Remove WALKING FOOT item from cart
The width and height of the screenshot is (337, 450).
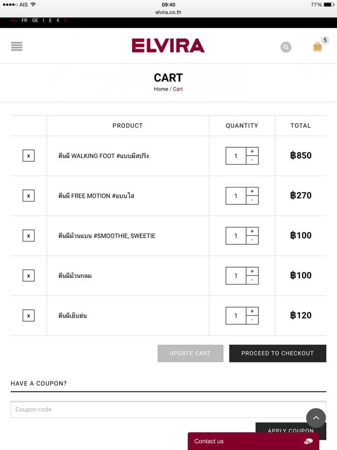pyautogui.click(x=29, y=156)
